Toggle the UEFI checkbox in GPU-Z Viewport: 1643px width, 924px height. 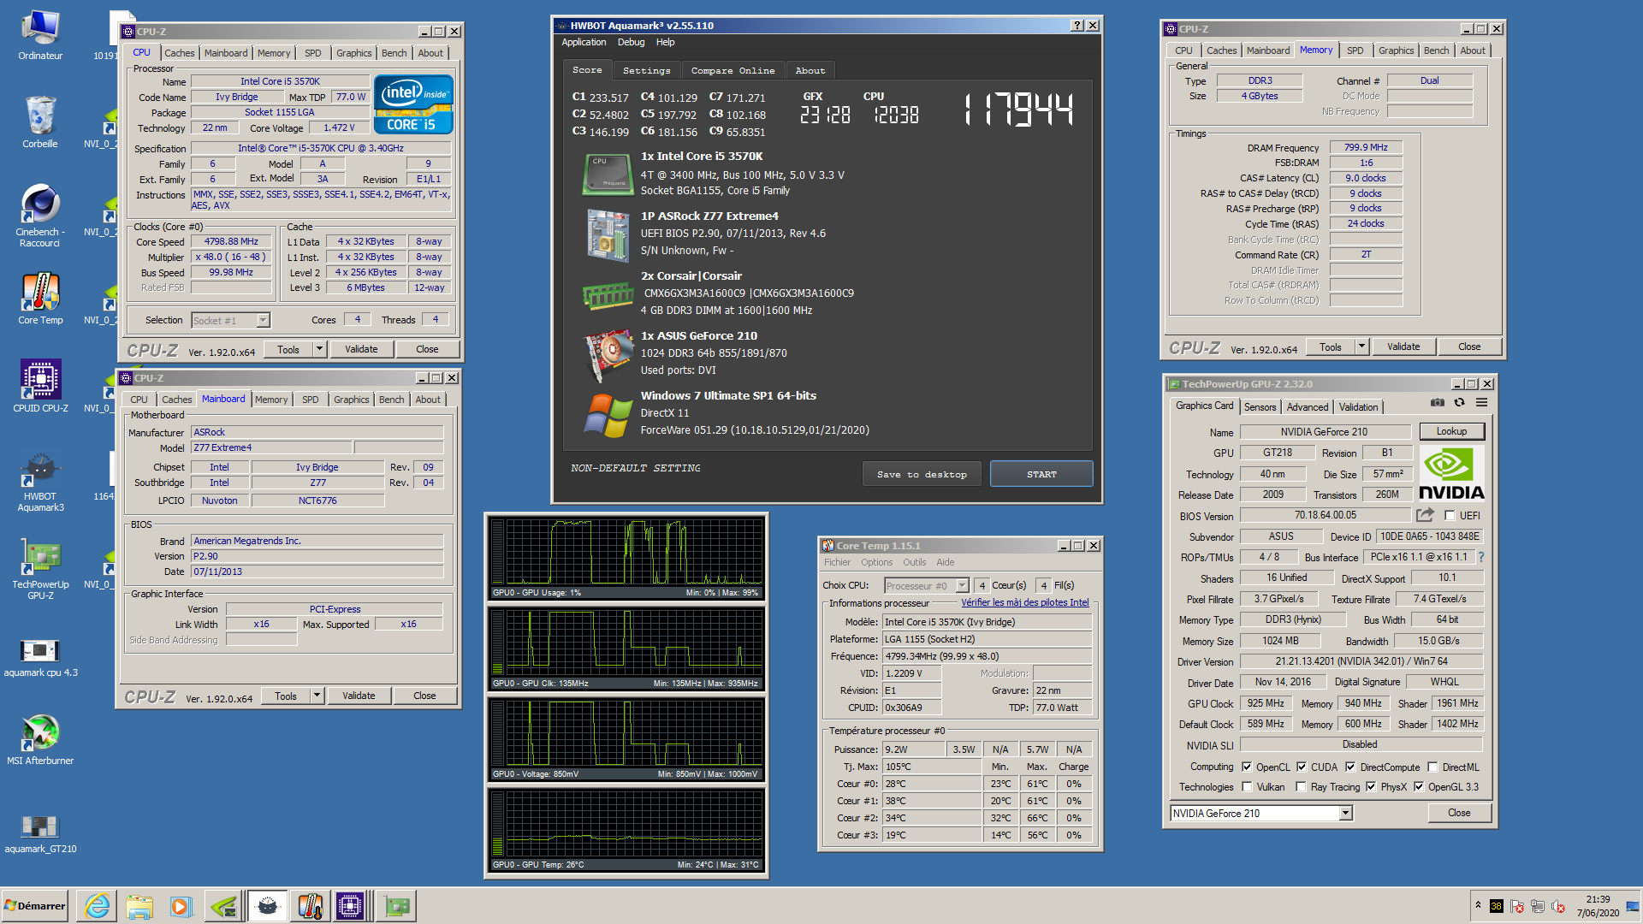click(x=1450, y=515)
